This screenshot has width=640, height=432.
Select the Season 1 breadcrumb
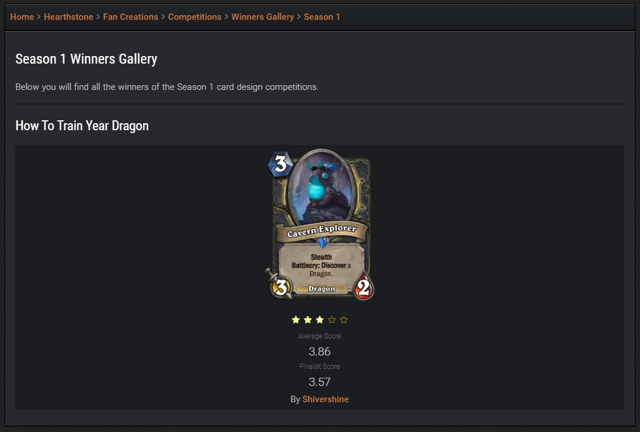pos(322,17)
